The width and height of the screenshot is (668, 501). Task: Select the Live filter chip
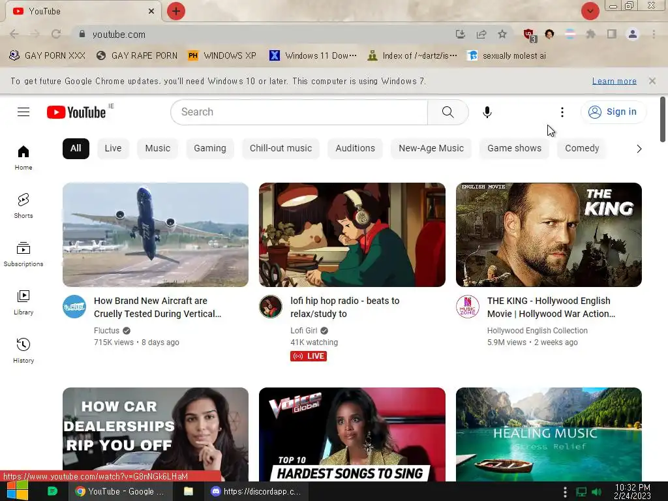coord(113,148)
